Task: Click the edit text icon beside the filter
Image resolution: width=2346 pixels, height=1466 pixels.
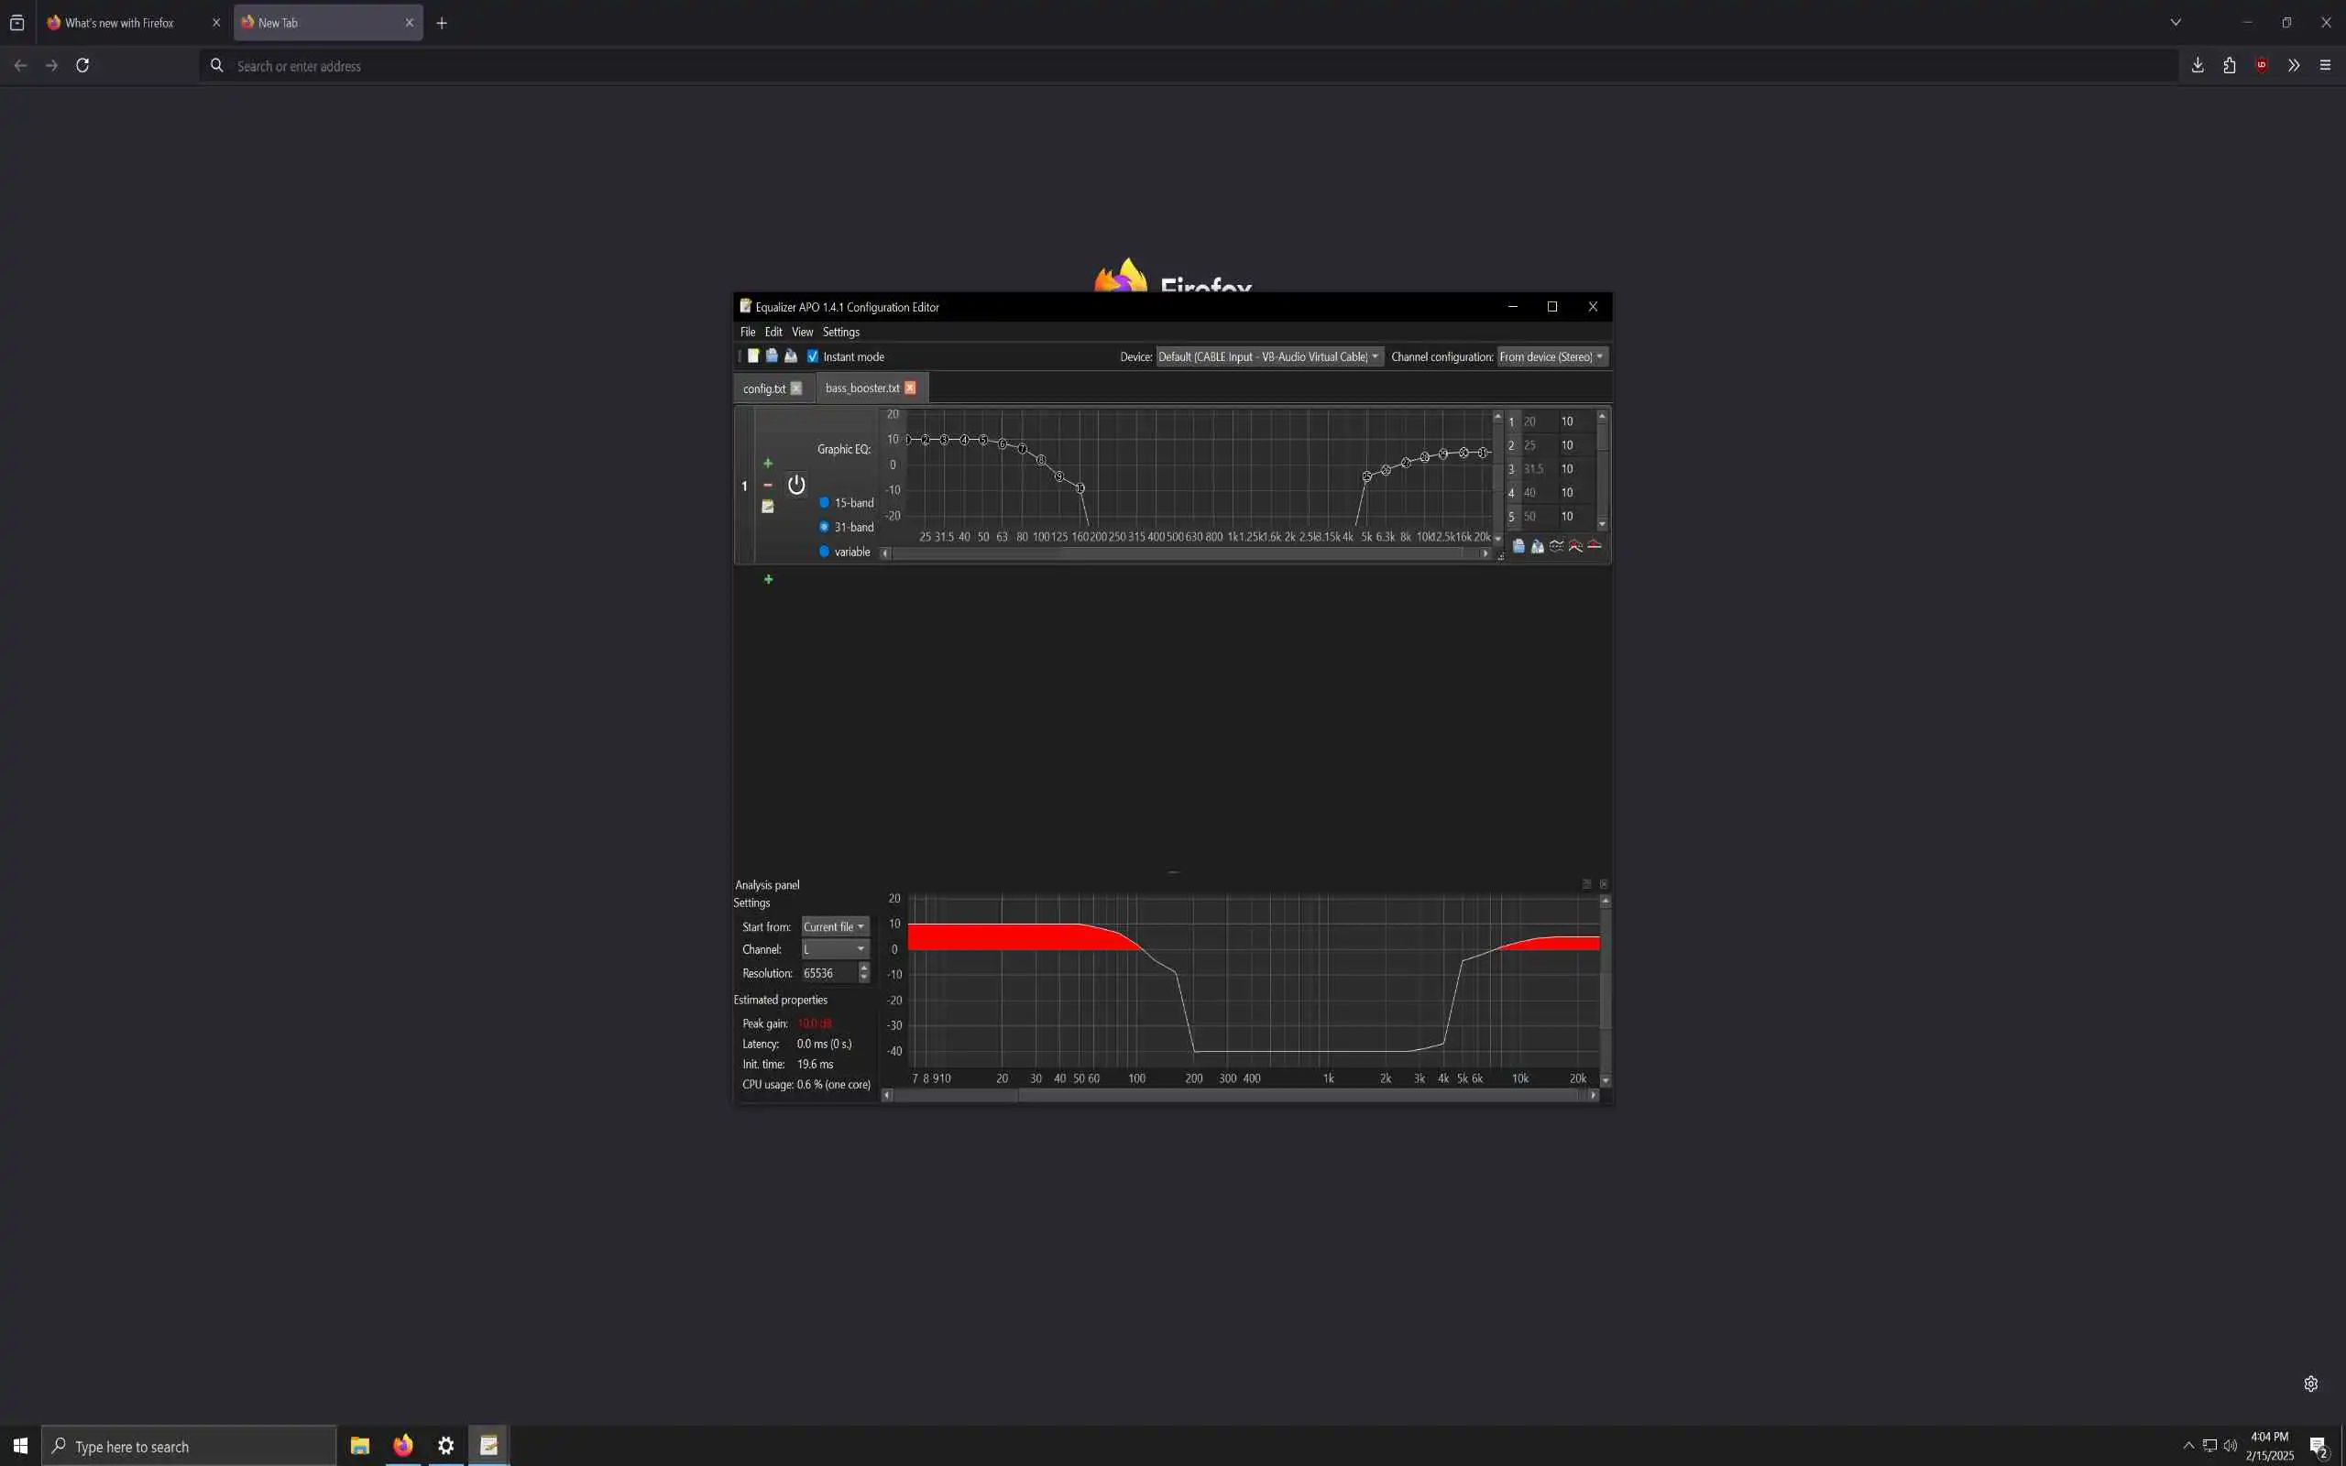Action: [768, 506]
